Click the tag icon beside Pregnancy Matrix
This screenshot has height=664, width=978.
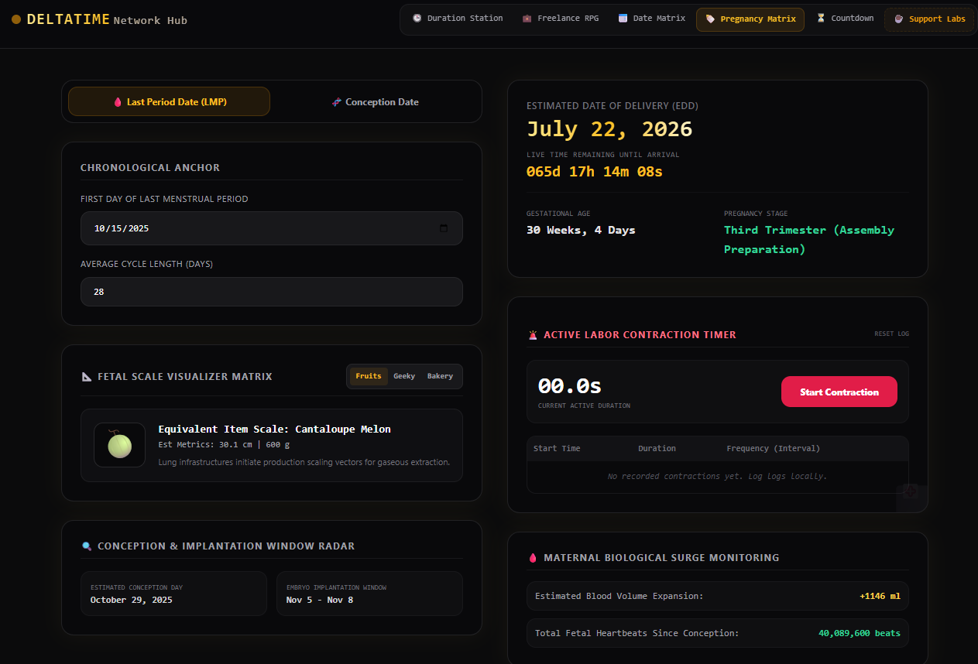[x=710, y=19]
